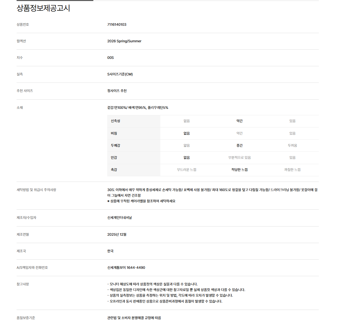The height and width of the screenshot is (325, 363).
Task: Click '있음' in the 신축성 row
Action: pyautogui.click(x=292, y=121)
